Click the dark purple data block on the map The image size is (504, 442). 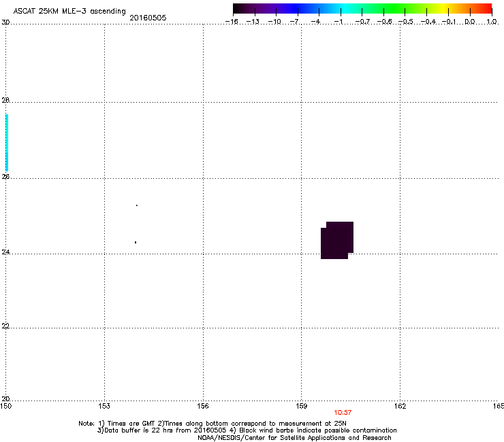(x=337, y=240)
